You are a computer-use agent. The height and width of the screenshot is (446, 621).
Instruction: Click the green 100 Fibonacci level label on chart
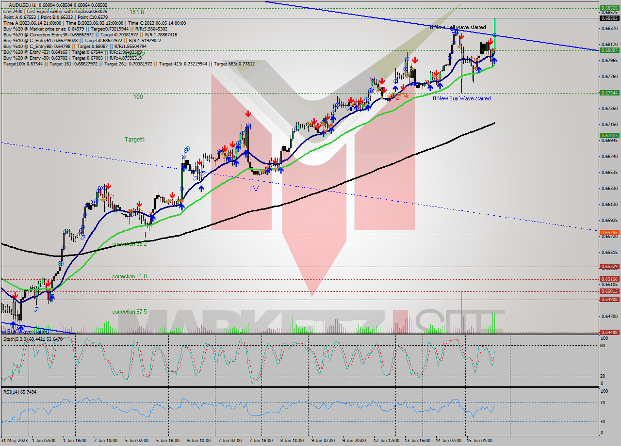coord(138,97)
